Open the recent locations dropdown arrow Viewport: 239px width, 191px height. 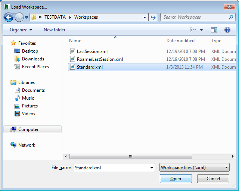click(27, 18)
